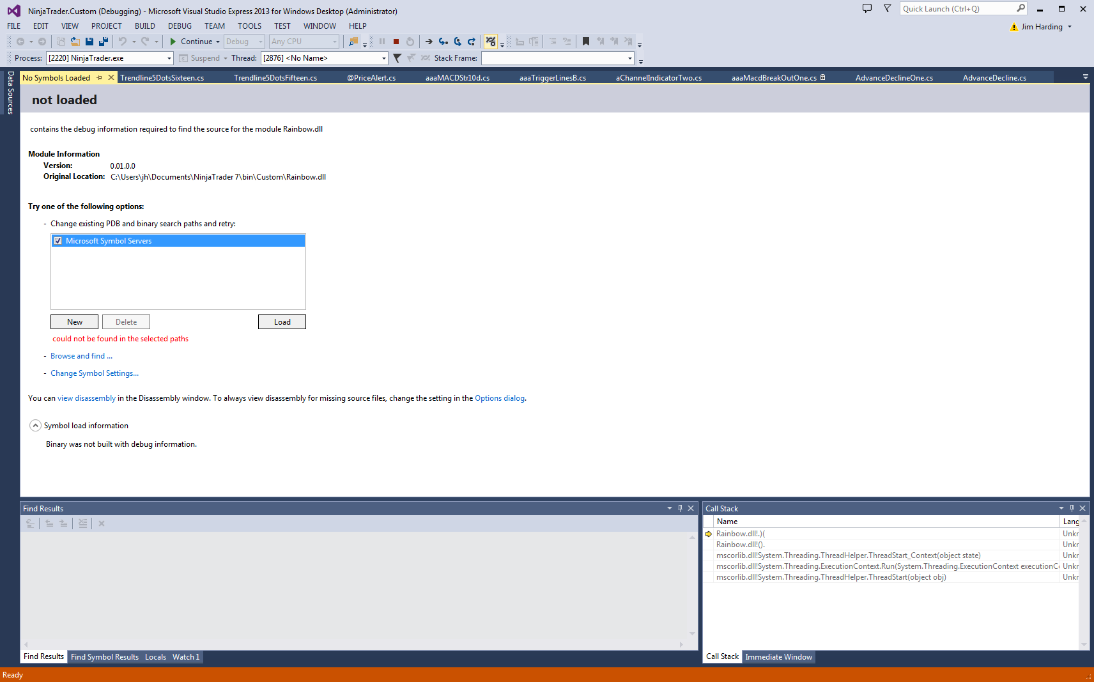Click the yellow current frame arrow in Call Stack
Screen dimensions: 1094x682
(x=709, y=534)
